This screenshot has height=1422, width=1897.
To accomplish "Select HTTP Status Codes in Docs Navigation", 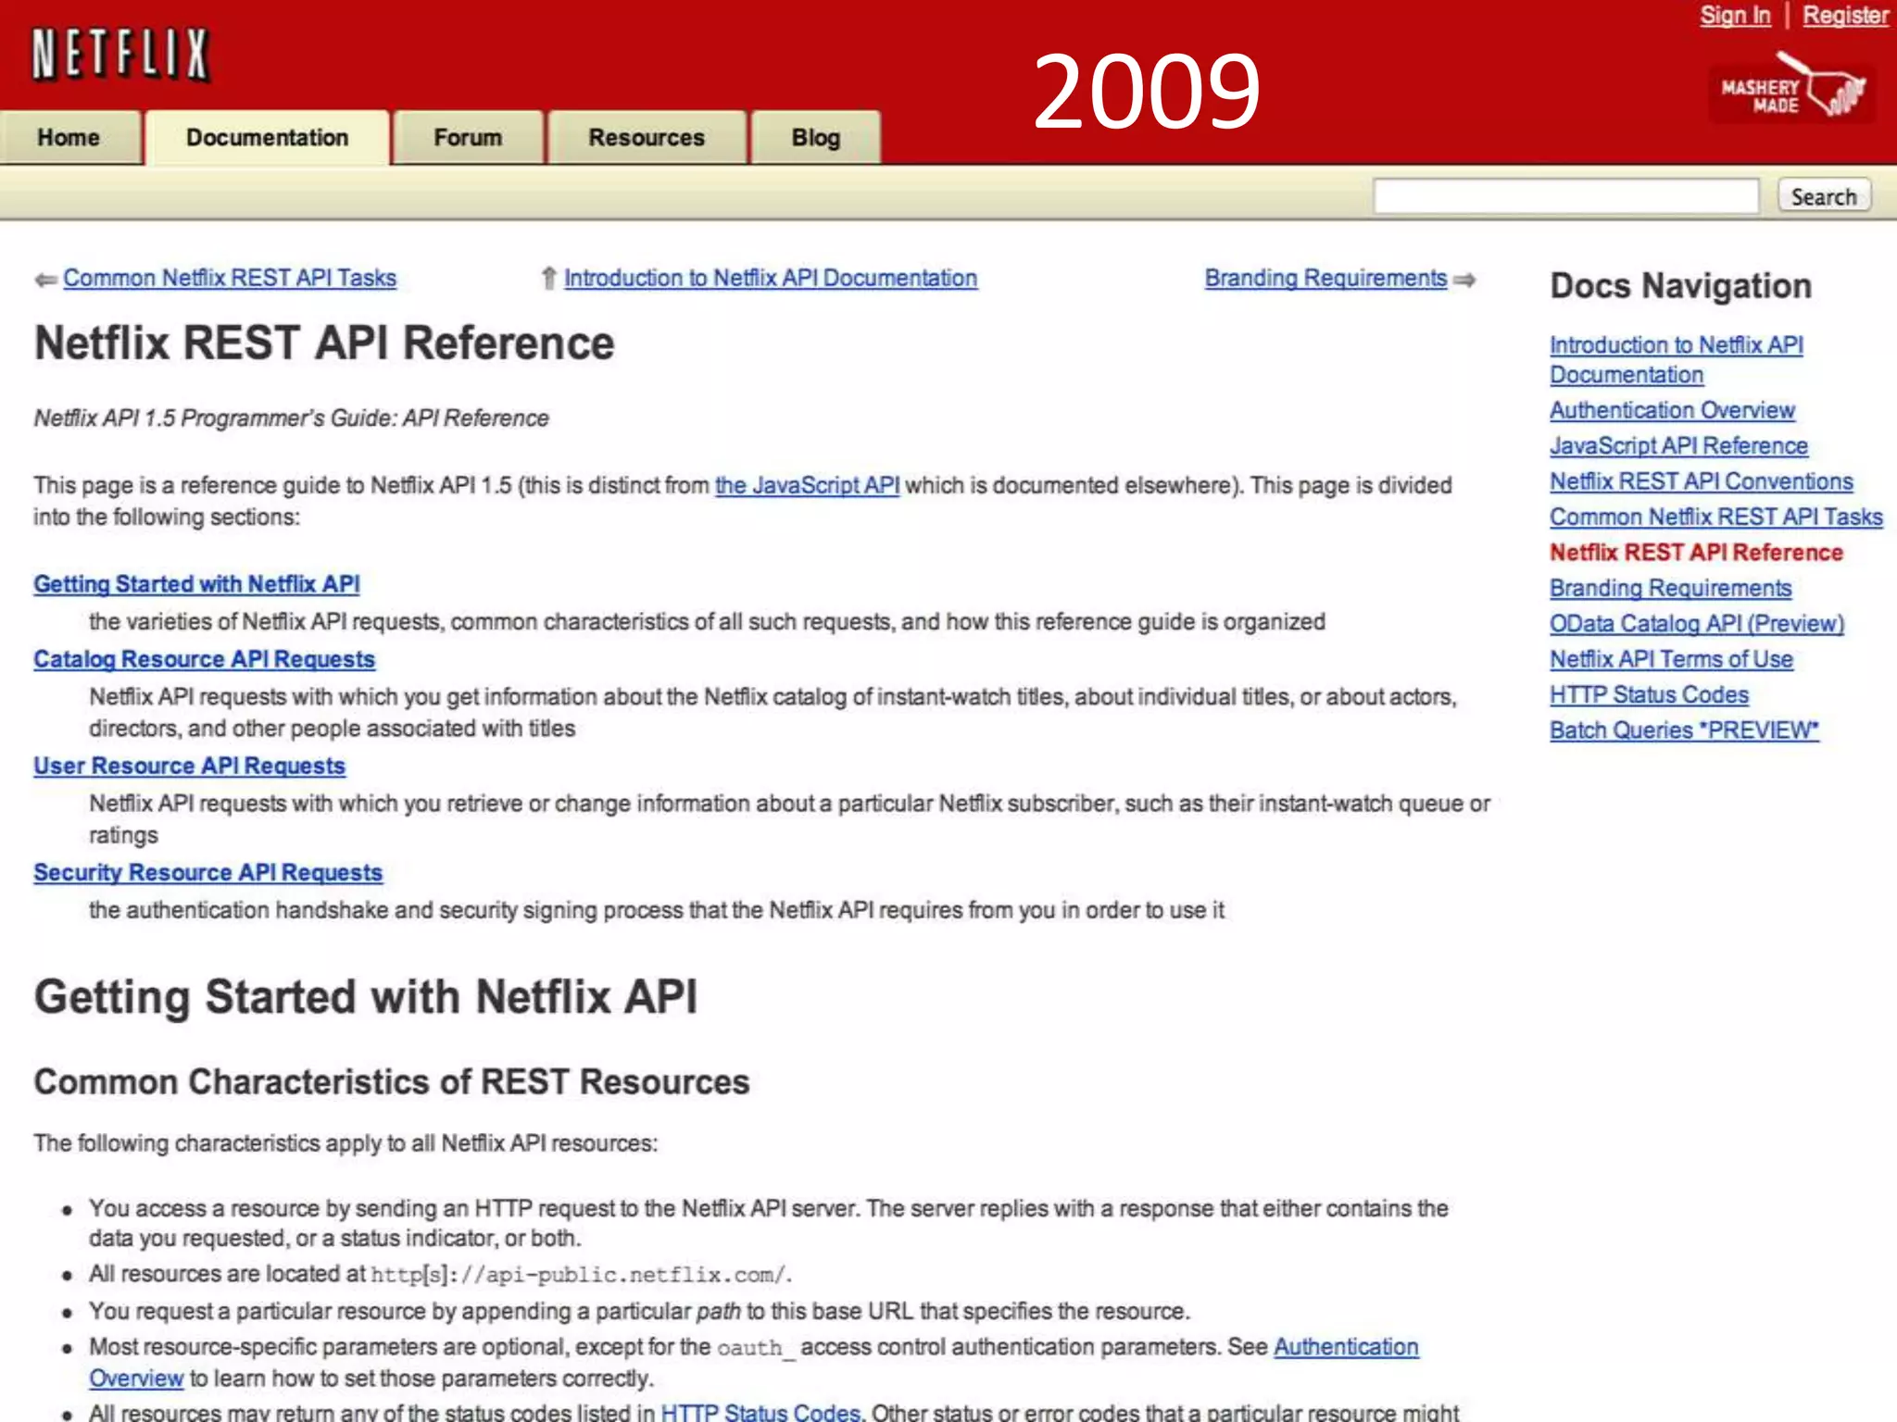I will pyautogui.click(x=1649, y=694).
